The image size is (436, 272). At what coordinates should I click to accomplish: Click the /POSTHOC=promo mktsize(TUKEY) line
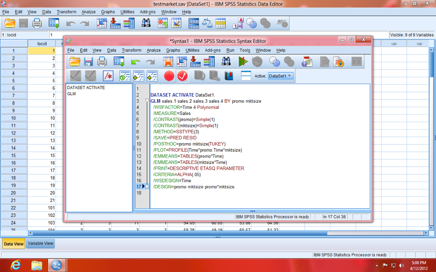(x=189, y=144)
